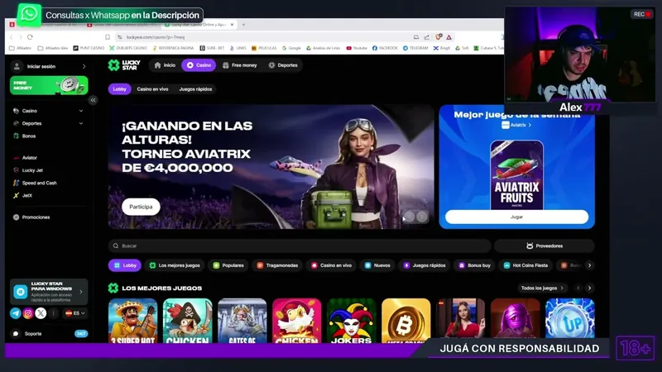Open Free money in top navigation
Viewport: 662px width, 372px height.
pyautogui.click(x=239, y=65)
